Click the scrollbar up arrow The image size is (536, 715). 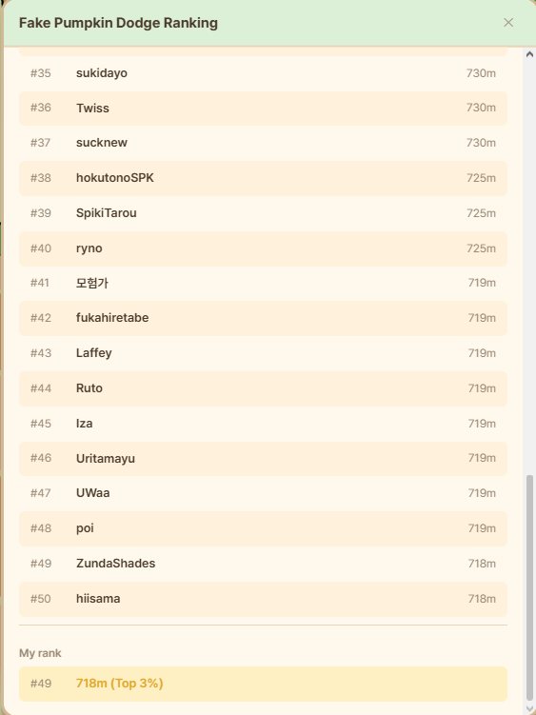(529, 54)
